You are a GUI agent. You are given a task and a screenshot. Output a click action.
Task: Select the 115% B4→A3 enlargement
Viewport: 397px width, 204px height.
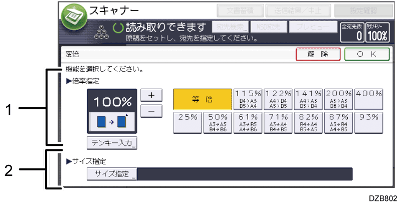(x=248, y=99)
